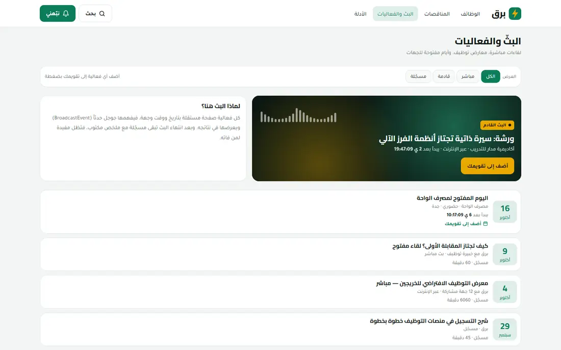Viewport: 561px width, 350px height.
Task: Click the calendar icon beside أضف إلى تقويمك link
Action: [486, 224]
